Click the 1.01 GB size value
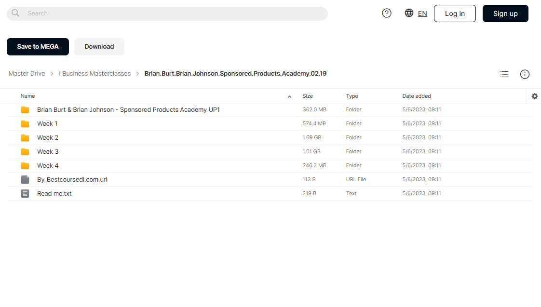This screenshot has width=541, height=307. [x=311, y=151]
